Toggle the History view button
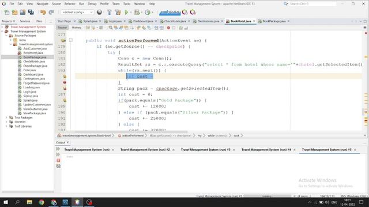369x207 pixels. tap(76, 28)
